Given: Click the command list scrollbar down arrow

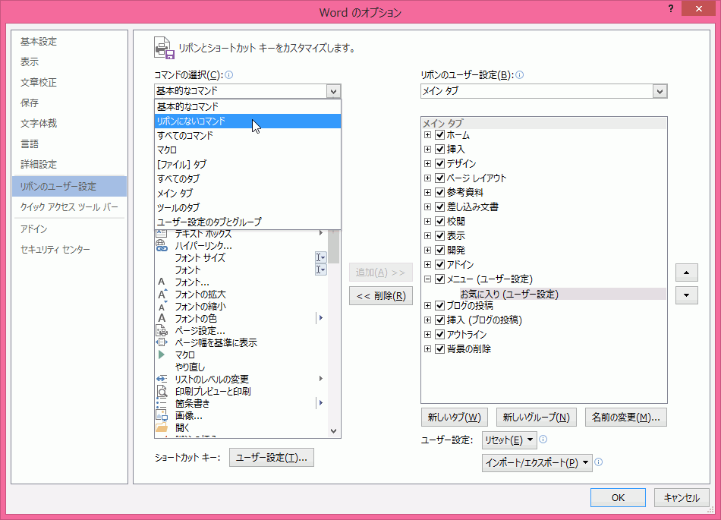Looking at the screenshot, I should 334,431.
